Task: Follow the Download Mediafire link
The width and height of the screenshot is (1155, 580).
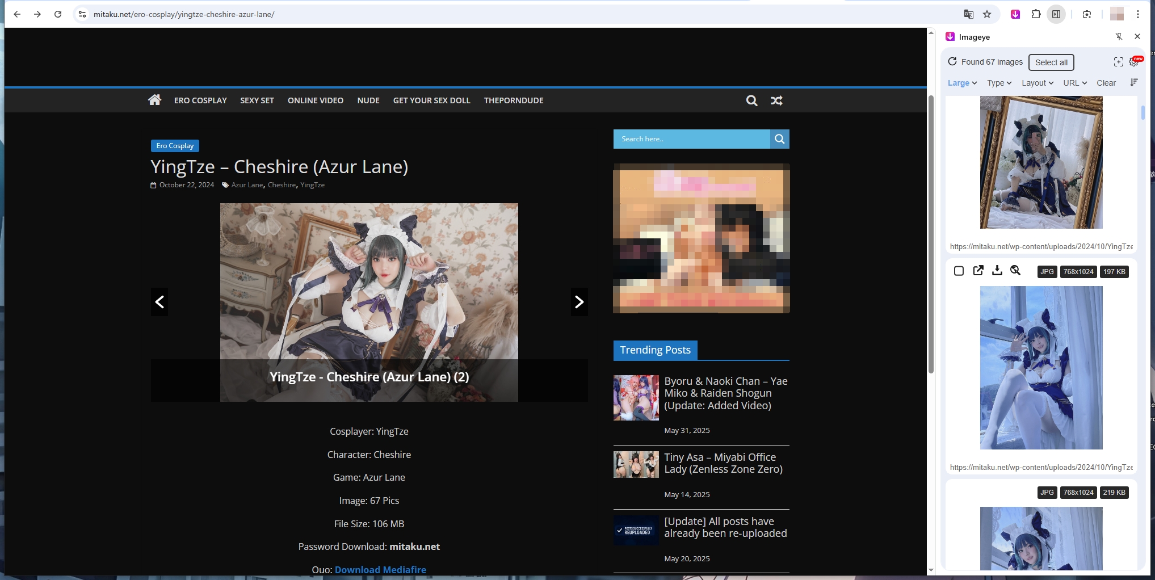Action: 380,570
